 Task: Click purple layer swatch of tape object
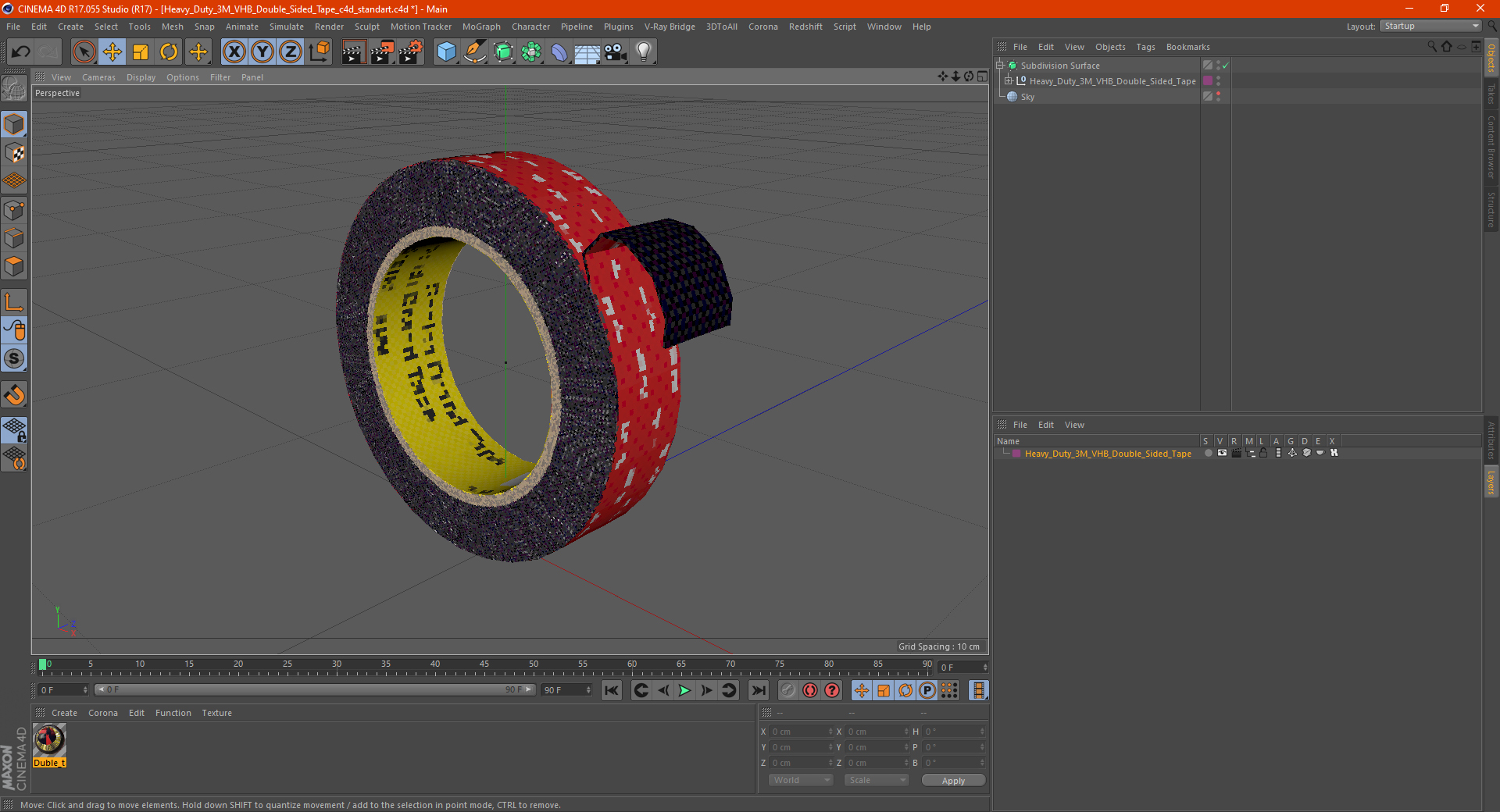click(x=1208, y=81)
